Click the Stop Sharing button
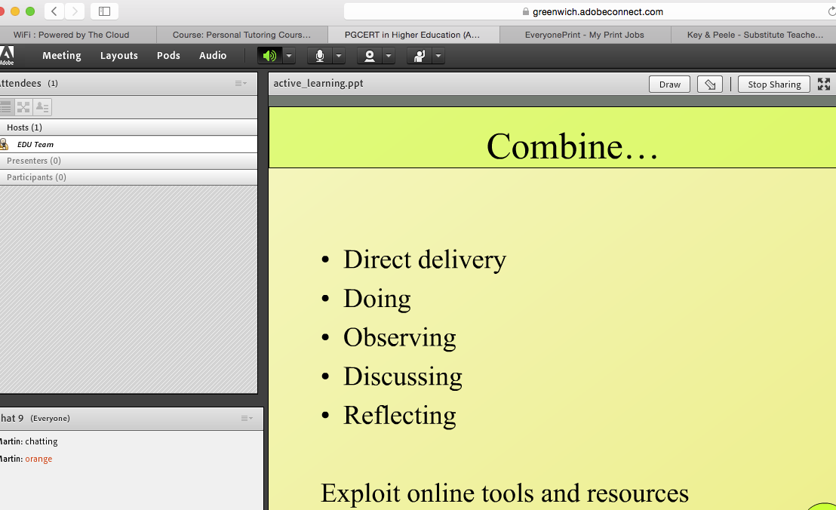The image size is (836, 510). click(774, 84)
